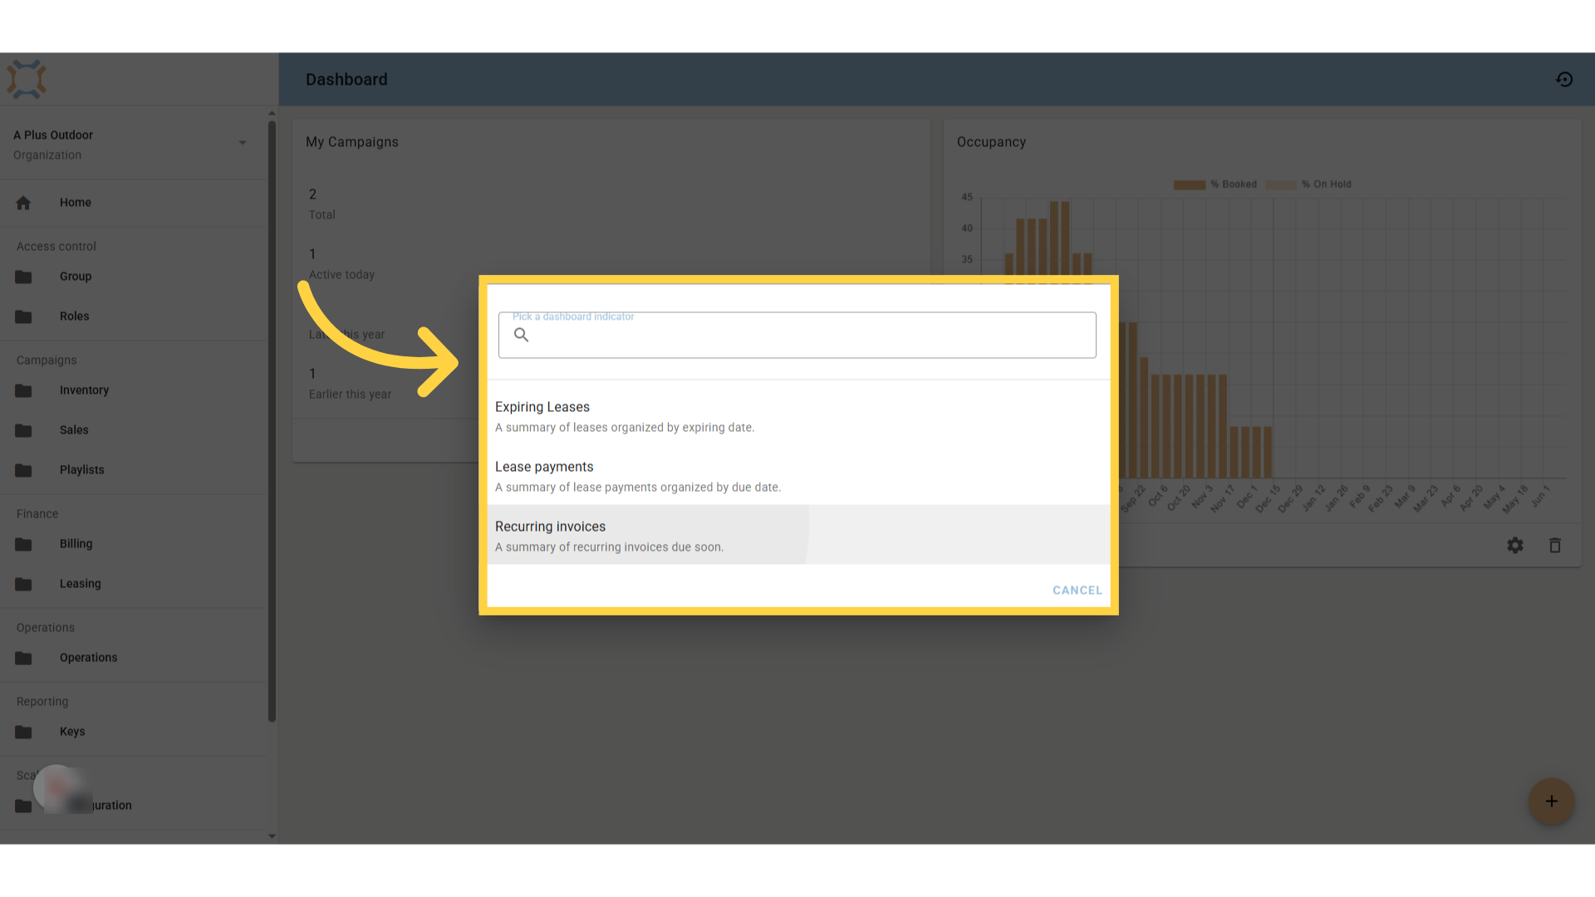This screenshot has height=897, width=1595.
Task: Cancel the indicator picker dialog
Action: 1077,591
